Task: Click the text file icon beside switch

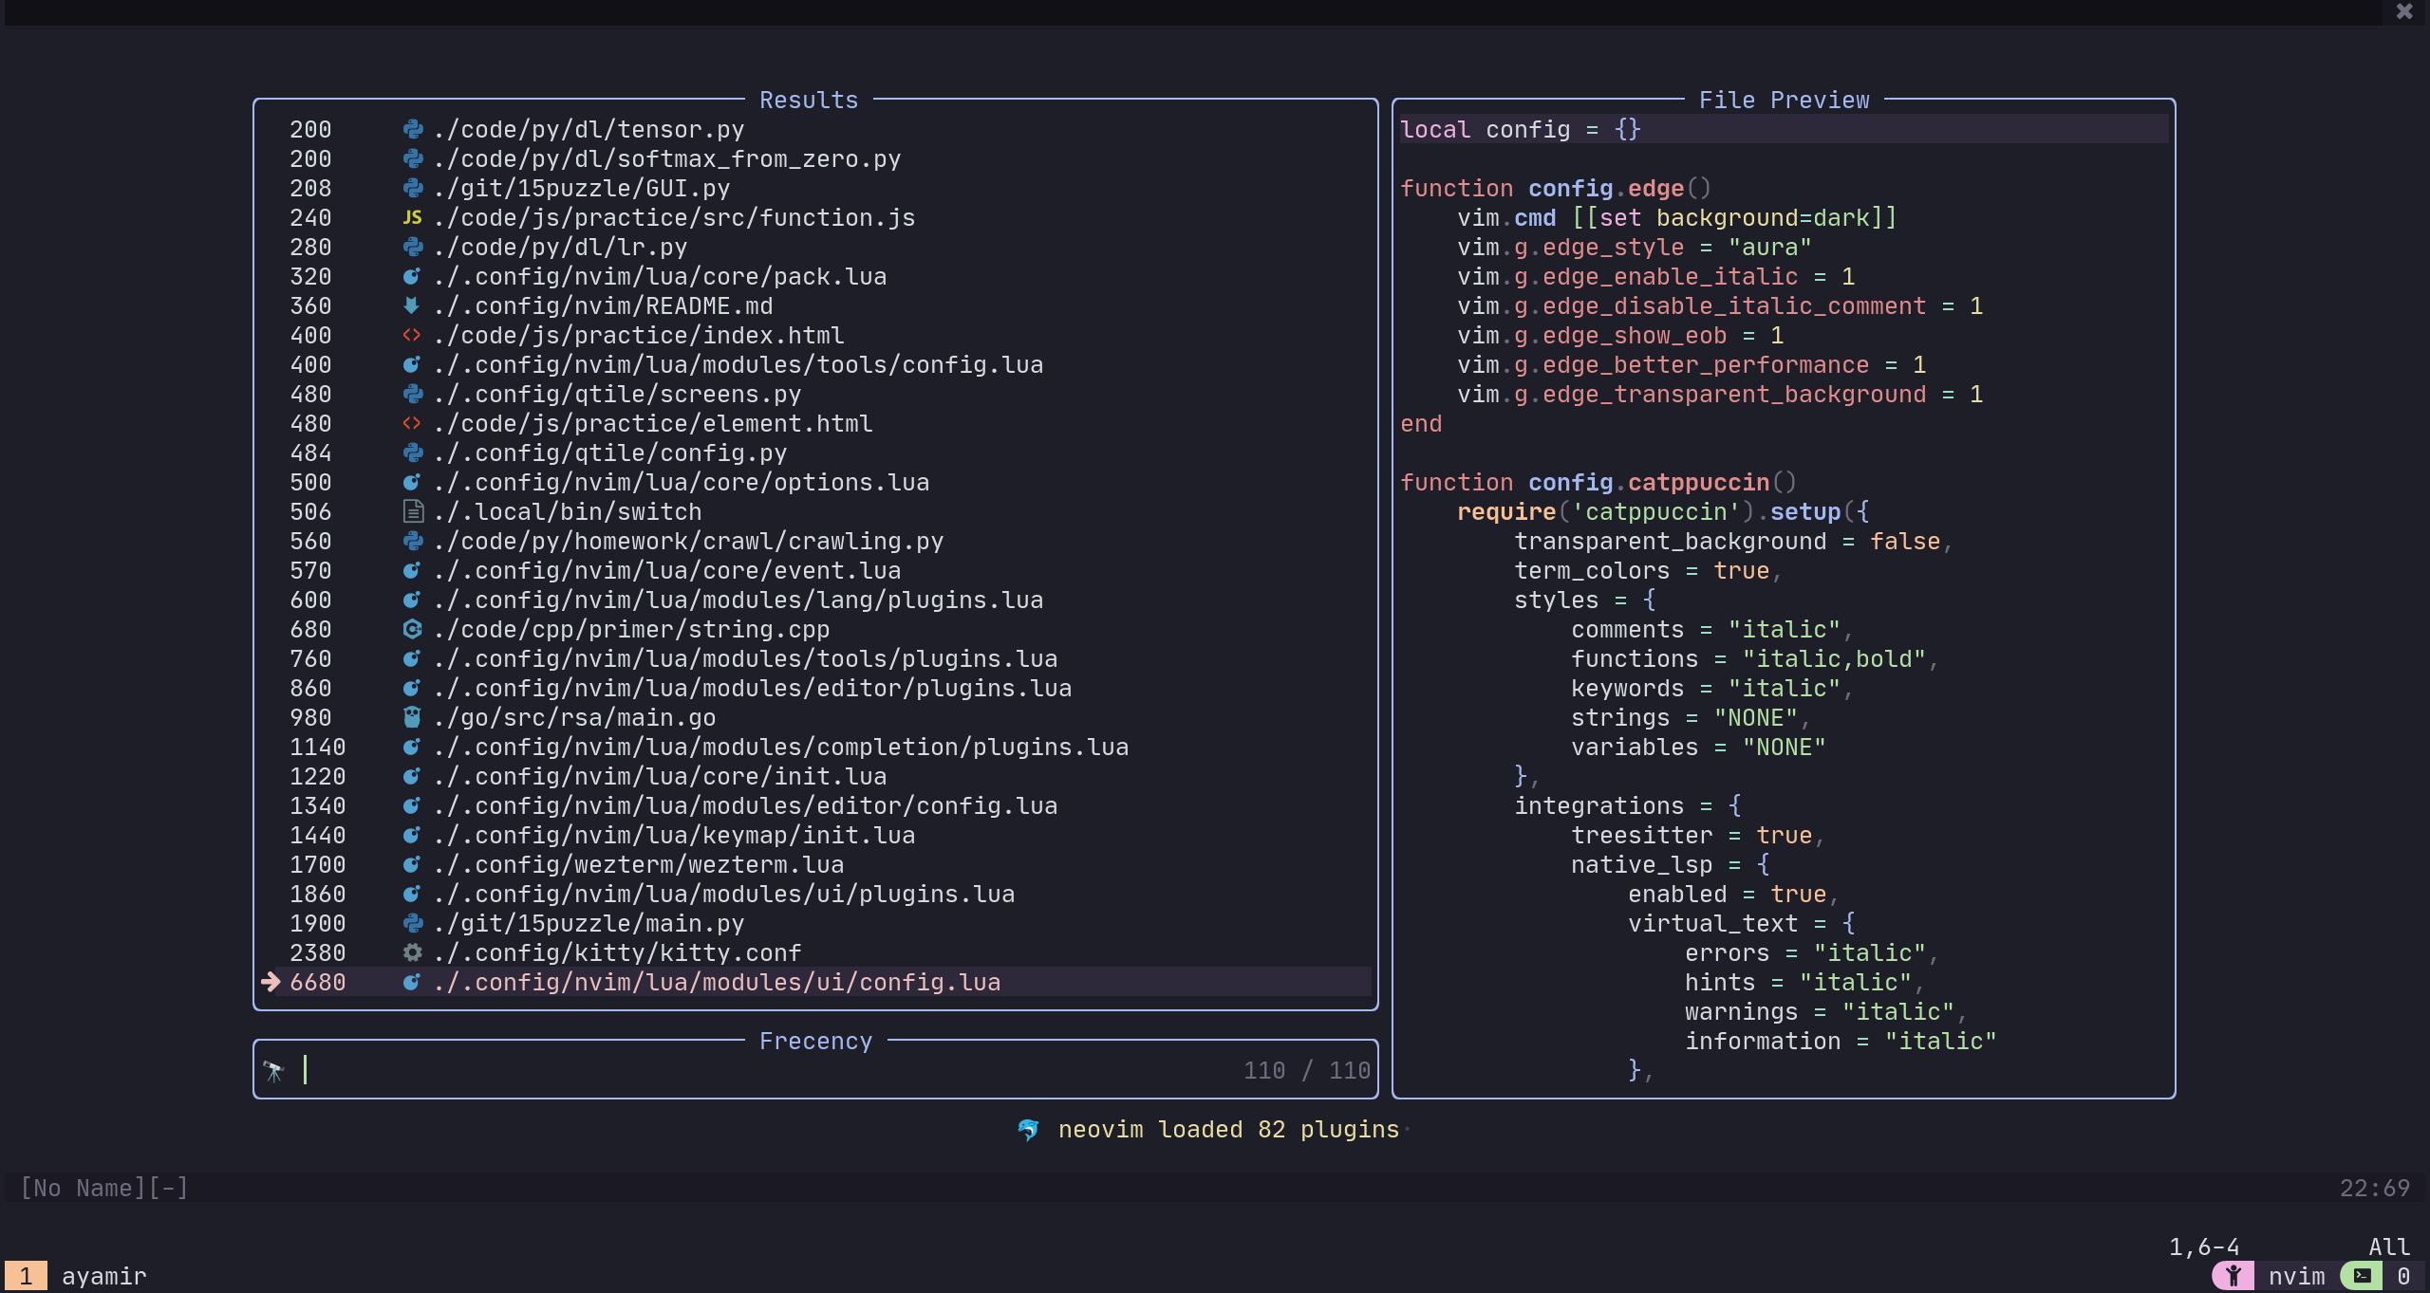Action: (x=412, y=512)
